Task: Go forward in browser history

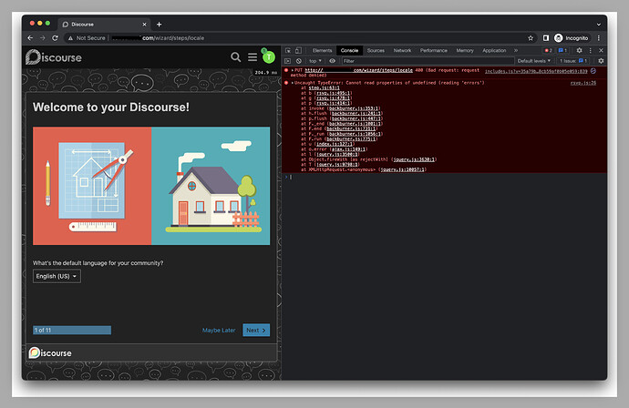Action: 43,38
